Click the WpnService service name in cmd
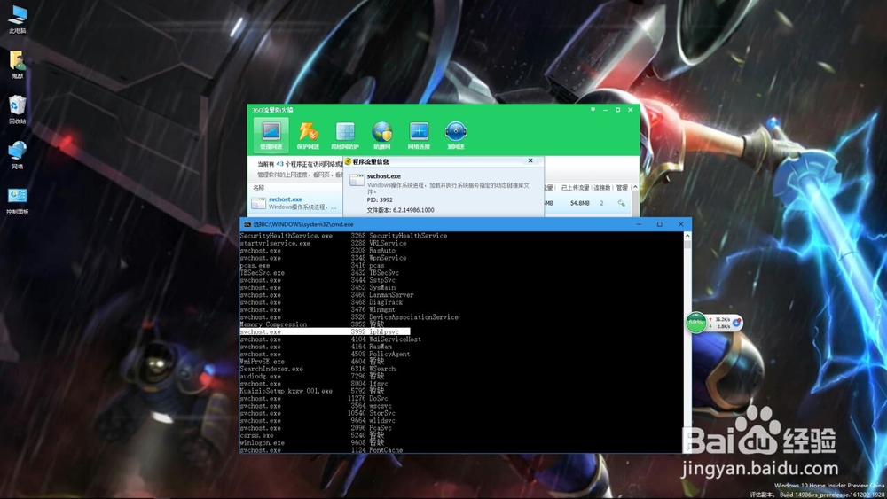Screen dimensions: 887x499 (x=389, y=258)
